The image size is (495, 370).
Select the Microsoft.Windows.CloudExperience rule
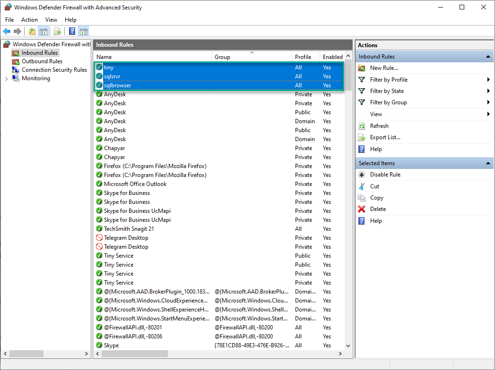[x=219, y=300]
